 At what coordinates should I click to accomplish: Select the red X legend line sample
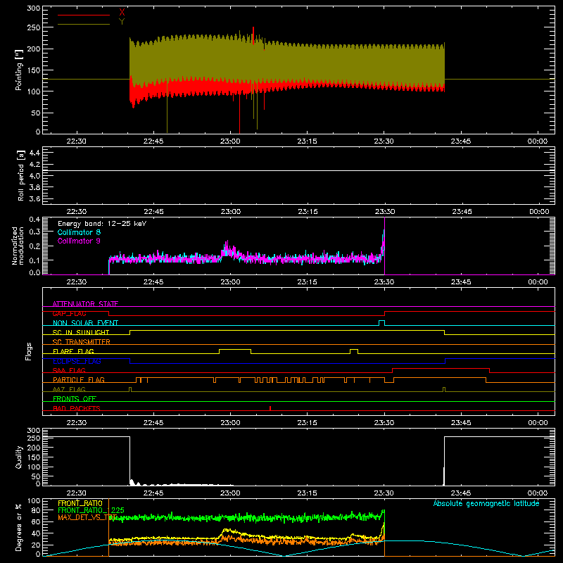pos(84,15)
